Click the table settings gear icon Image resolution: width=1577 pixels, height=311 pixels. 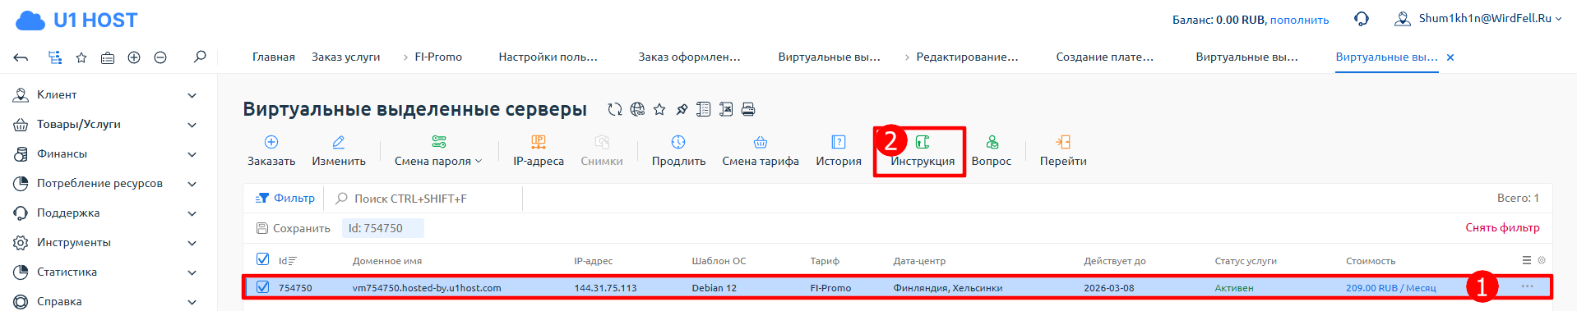1542,260
